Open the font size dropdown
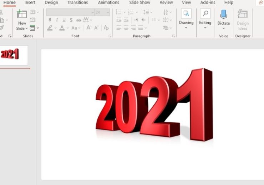The width and height of the screenshot is (264, 185). pos(108,12)
